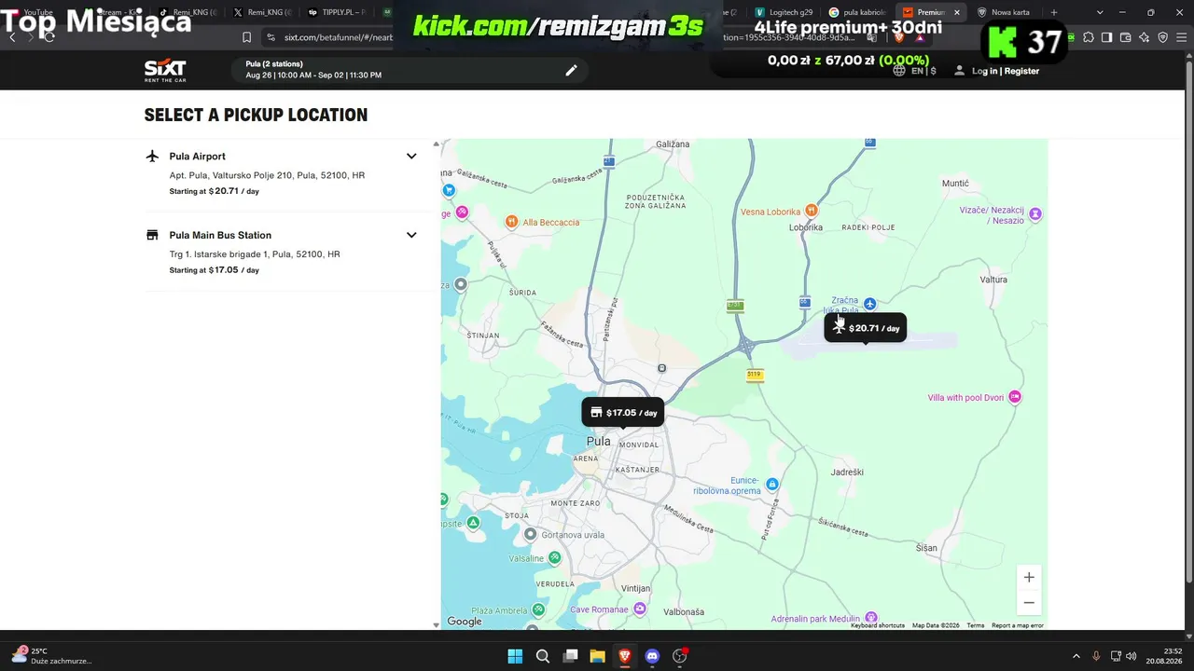This screenshot has height=671, width=1194.
Task: Open the Brave browser taskbar icon
Action: (624, 656)
